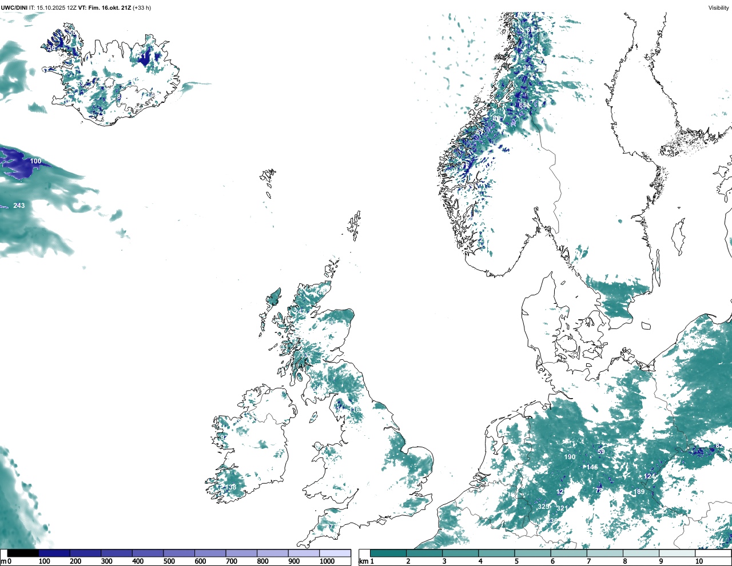Click the '190' value over northern Germany
Screen dimensions: 732x566
pos(570,457)
